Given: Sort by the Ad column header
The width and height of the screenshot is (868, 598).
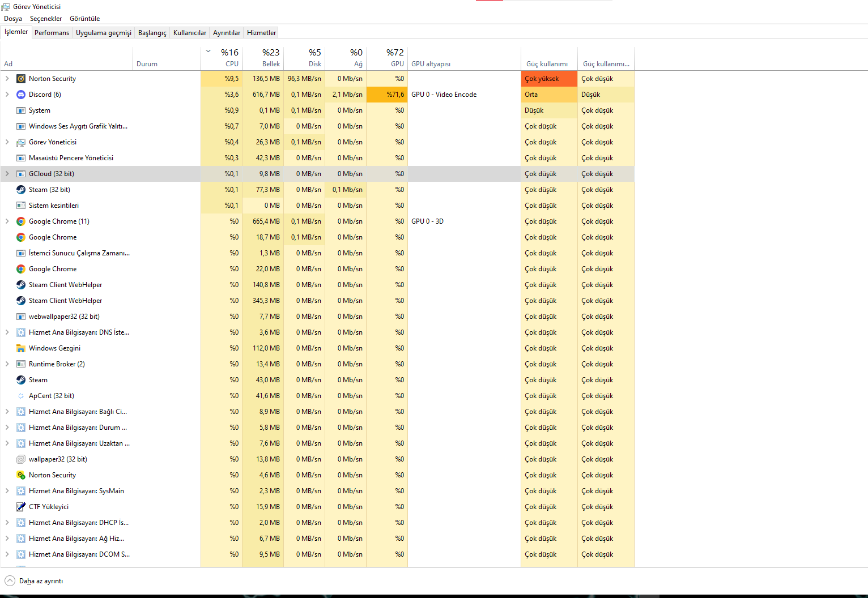Looking at the screenshot, I should 67,58.
